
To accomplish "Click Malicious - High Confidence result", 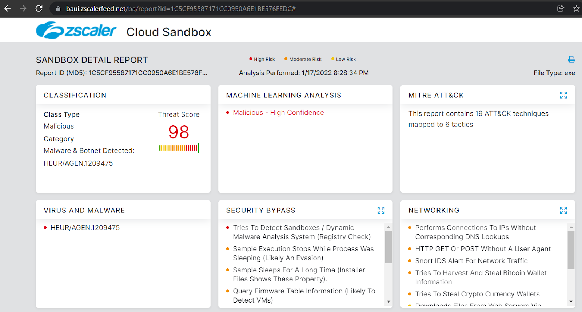I will pyautogui.click(x=278, y=113).
